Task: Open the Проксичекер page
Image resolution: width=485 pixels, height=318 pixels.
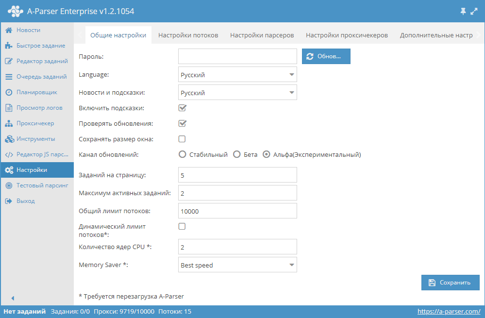Action: (x=37, y=123)
